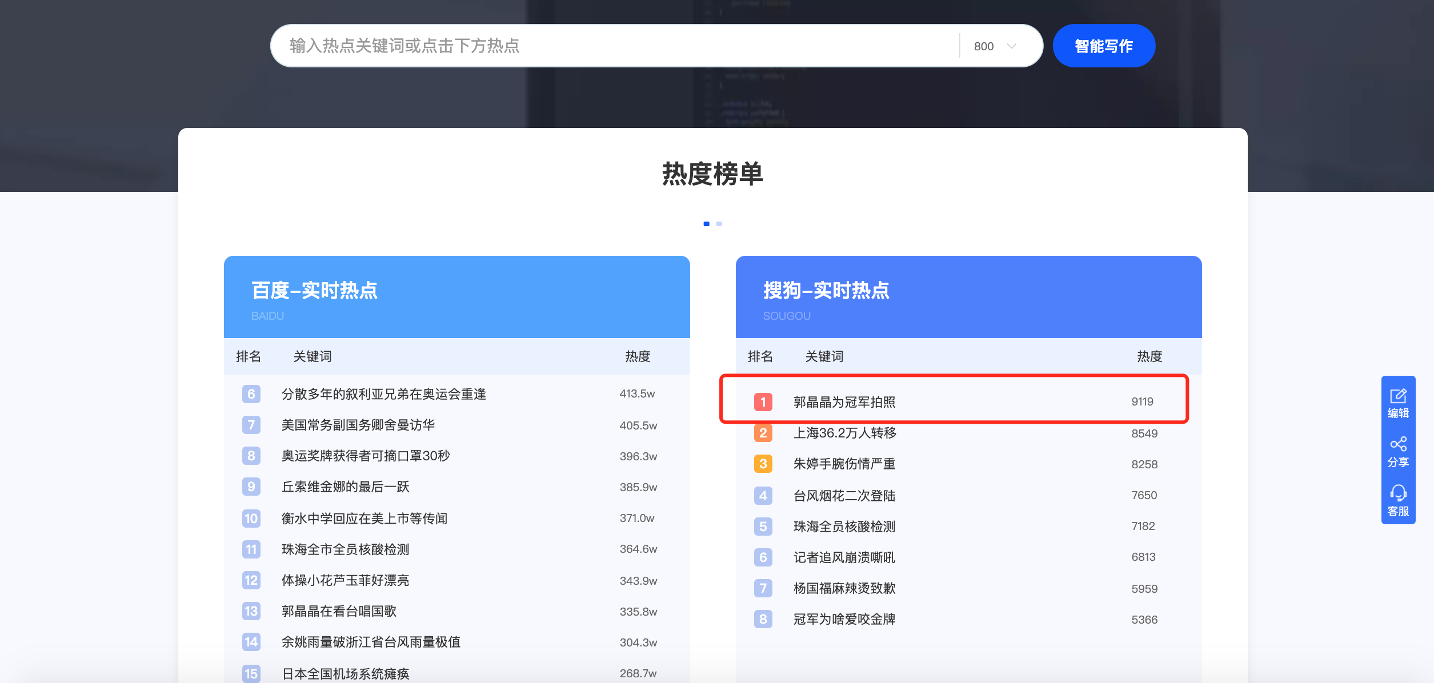Click rank badge 10 in Baidu list
The image size is (1434, 683).
tap(251, 519)
